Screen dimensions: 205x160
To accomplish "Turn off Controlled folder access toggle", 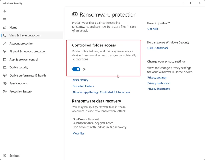I will [x=76, y=69].
